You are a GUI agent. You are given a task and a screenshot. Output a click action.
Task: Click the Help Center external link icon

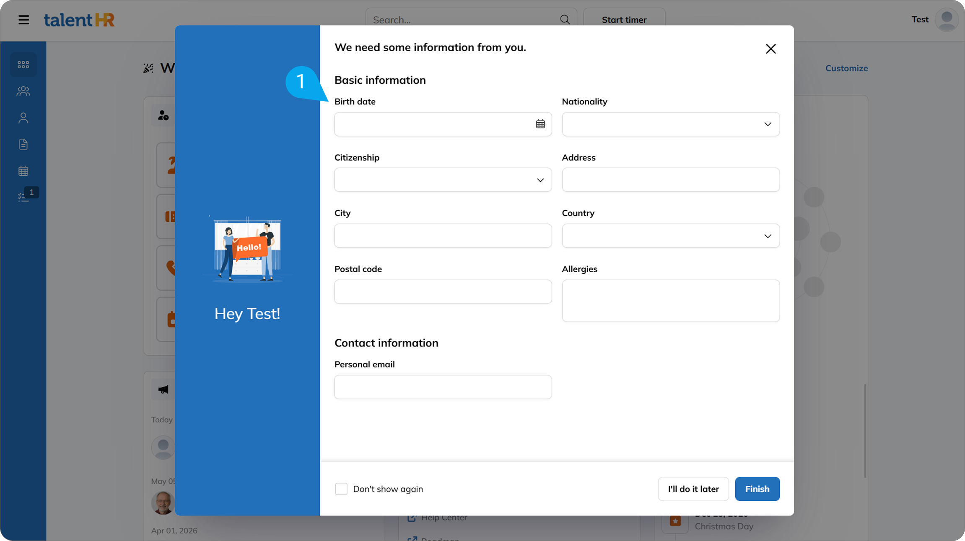pyautogui.click(x=412, y=518)
